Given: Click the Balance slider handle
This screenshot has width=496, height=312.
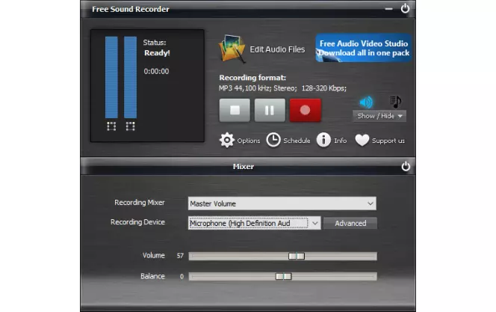Looking at the screenshot, I should (283, 277).
